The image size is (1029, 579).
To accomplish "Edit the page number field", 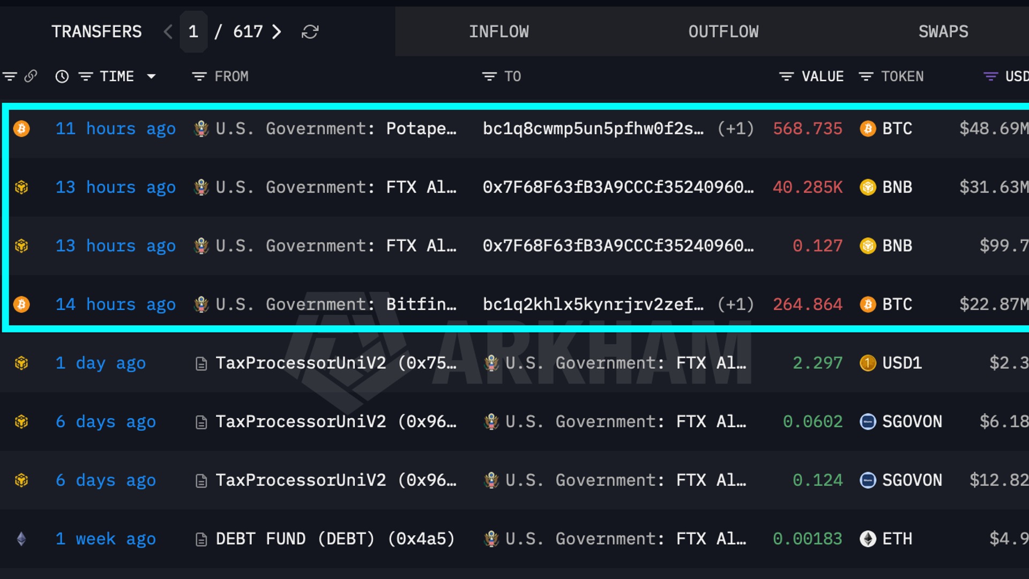I will click(193, 32).
